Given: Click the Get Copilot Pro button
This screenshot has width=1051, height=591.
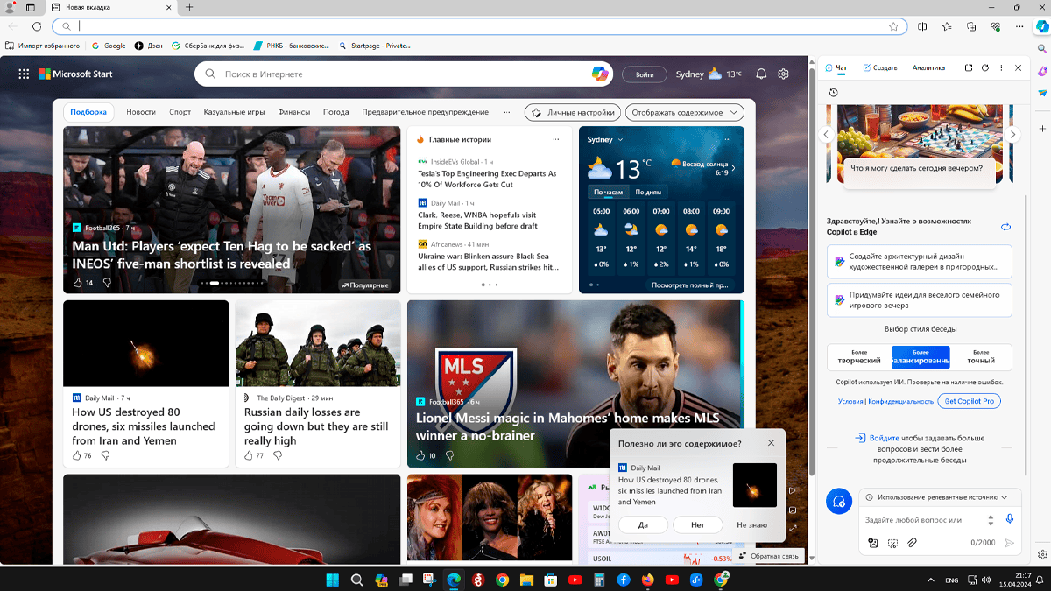Looking at the screenshot, I should point(969,401).
